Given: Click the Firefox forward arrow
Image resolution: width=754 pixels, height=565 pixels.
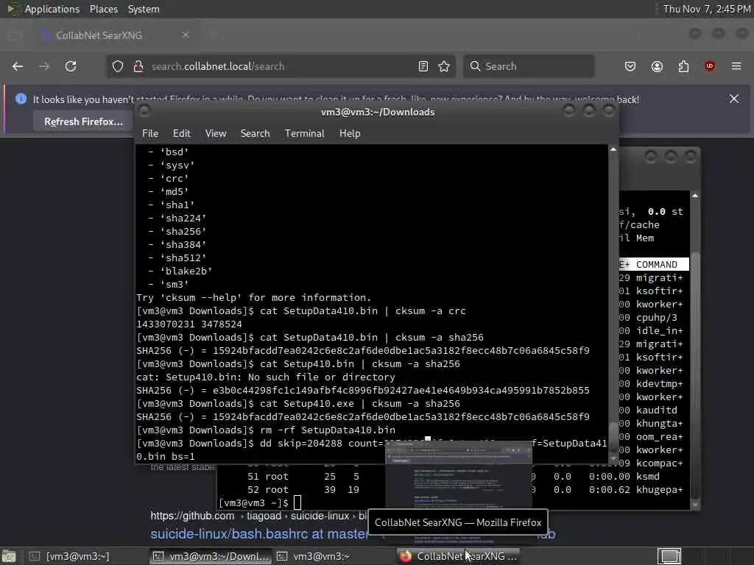Looking at the screenshot, I should pyautogui.click(x=44, y=66).
